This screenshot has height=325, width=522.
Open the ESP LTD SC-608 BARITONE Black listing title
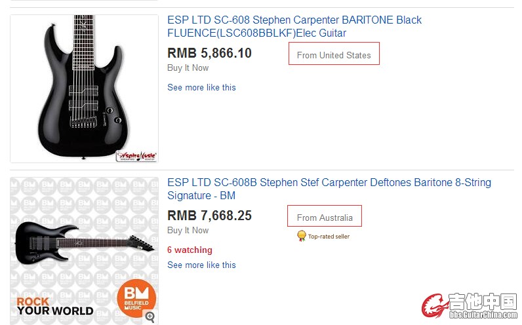[294, 26]
